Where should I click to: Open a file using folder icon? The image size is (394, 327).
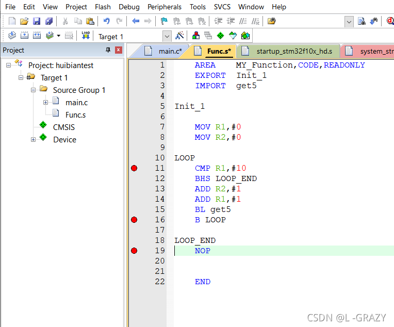click(24, 21)
